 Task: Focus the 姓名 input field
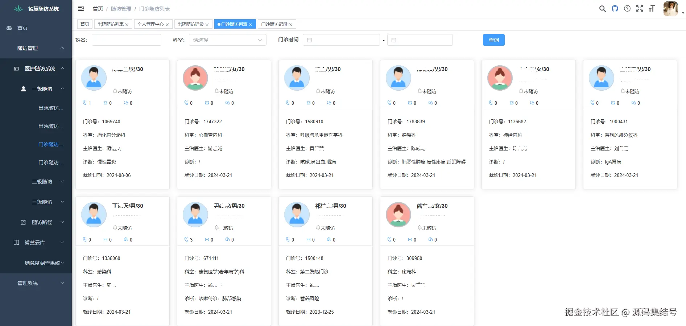[127, 40]
